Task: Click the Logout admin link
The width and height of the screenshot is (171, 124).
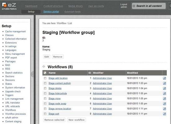Action: click(x=124, y=6)
